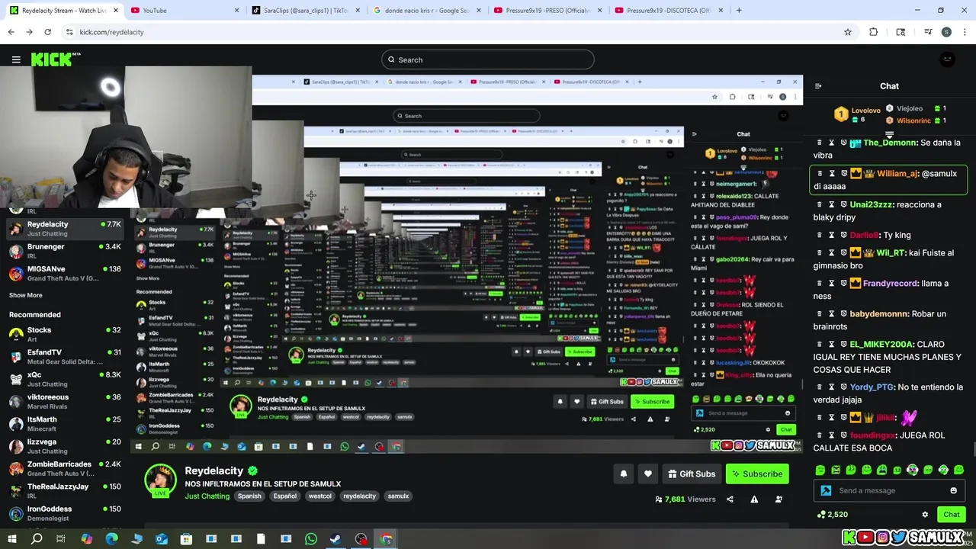Open Windows Start menu
The image size is (976, 549).
pos(11,539)
